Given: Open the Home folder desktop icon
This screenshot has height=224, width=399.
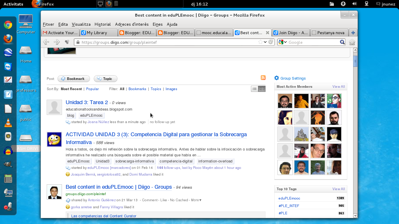Looking at the screenshot, I should coord(26,54).
